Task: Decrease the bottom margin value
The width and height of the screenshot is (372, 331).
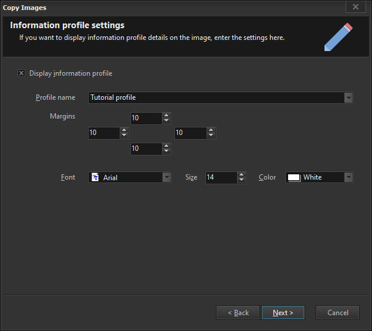Action: pyautogui.click(x=167, y=151)
